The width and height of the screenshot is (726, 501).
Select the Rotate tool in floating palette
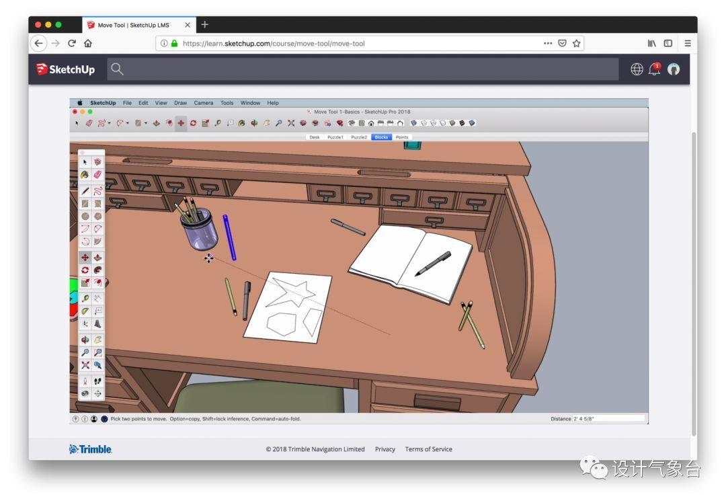85,270
